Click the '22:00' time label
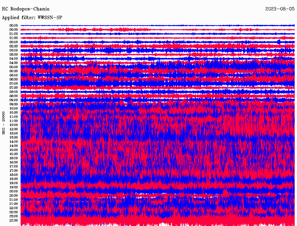This screenshot has width=297, height=226. click(14, 208)
